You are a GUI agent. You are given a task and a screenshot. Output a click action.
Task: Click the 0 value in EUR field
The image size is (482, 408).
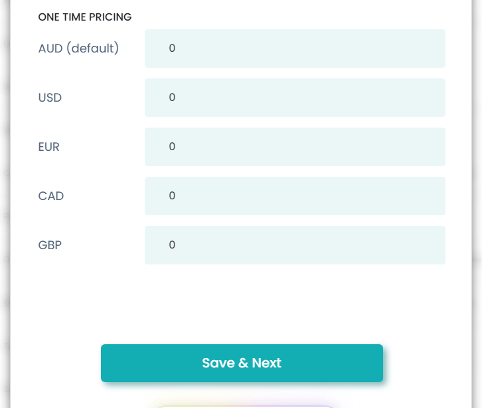(172, 147)
